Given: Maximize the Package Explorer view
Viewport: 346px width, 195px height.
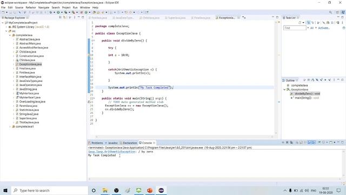Looking at the screenshot, I should click(x=83, y=17).
